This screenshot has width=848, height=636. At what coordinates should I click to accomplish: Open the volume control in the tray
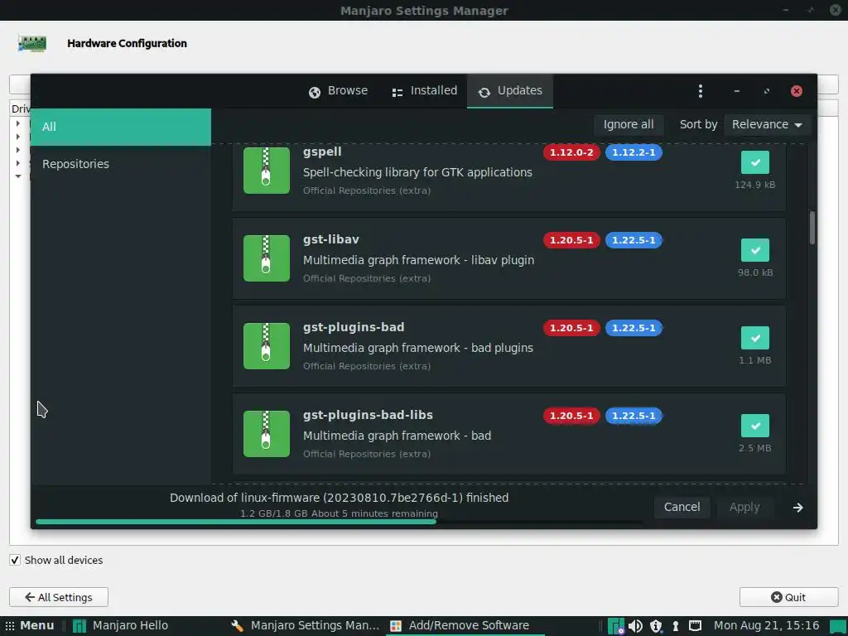tap(635, 626)
